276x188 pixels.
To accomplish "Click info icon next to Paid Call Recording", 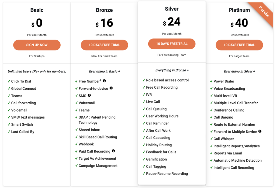I will click(113, 151).
